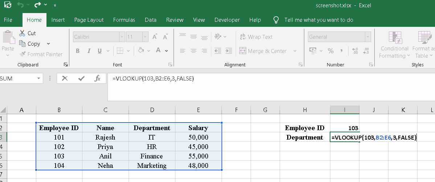Image resolution: width=435 pixels, height=182 pixels.
Task: Click the Orientation text angle icon
Action: [x=218, y=37]
